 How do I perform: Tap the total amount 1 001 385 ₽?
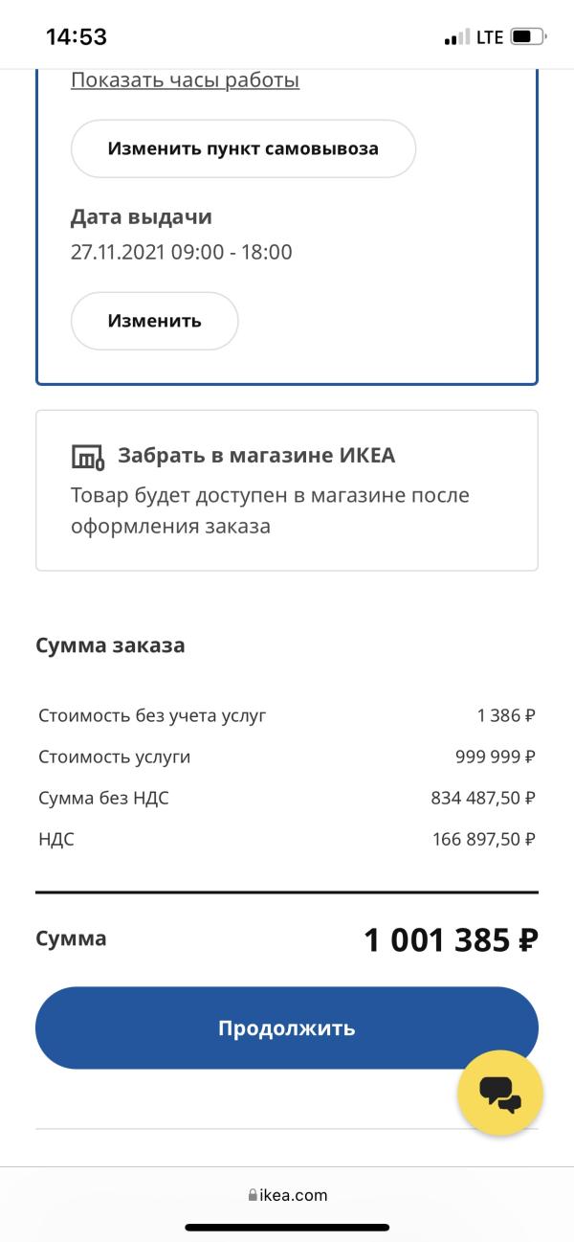pos(451,940)
